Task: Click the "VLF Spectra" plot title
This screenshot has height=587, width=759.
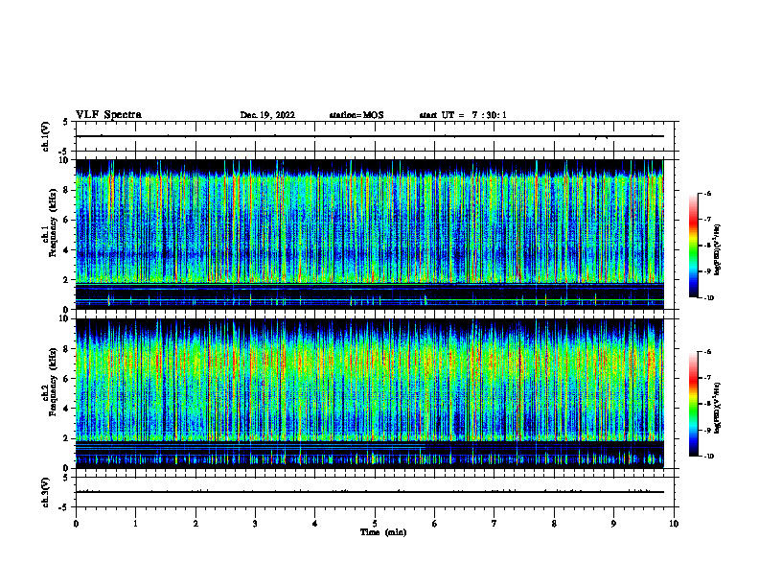Action: [x=108, y=115]
